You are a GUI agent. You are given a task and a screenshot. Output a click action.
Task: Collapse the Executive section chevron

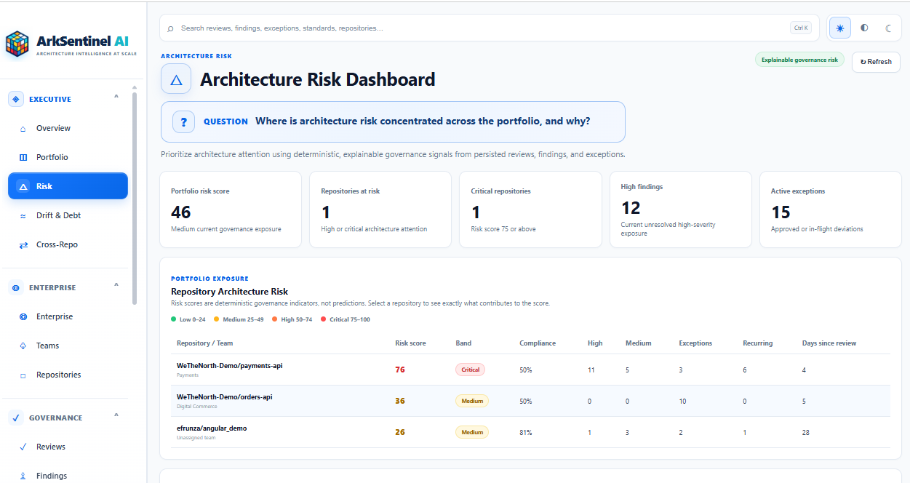[x=116, y=96]
